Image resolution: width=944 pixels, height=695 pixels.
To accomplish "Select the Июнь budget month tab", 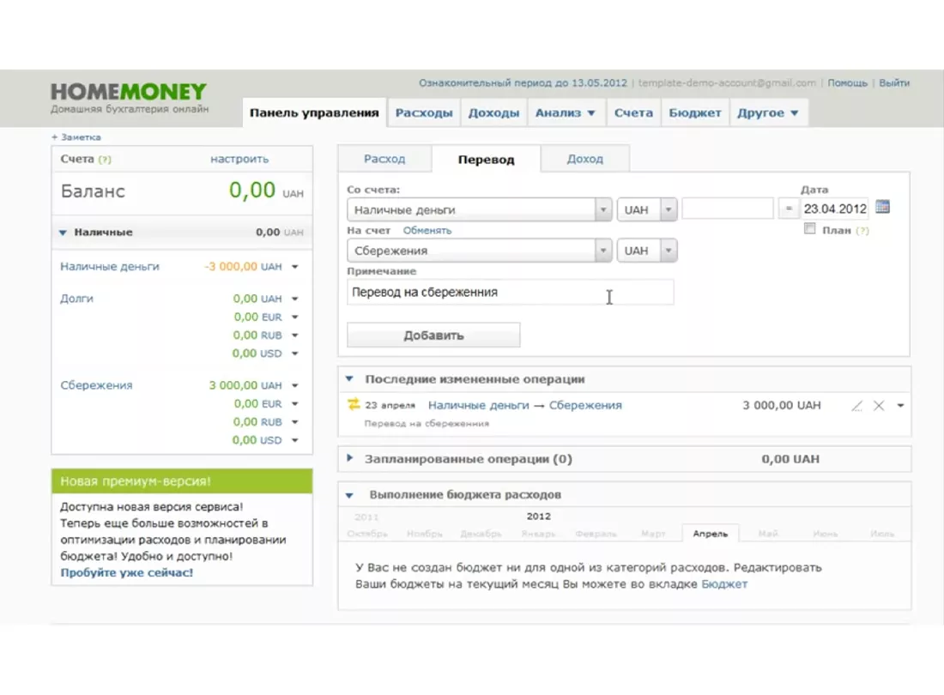I will coord(825,533).
